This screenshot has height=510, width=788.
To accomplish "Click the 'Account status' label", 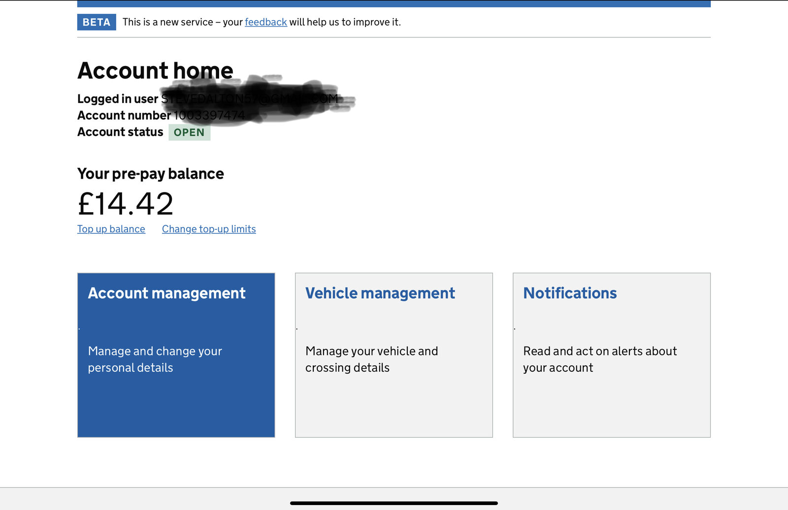I will point(120,132).
